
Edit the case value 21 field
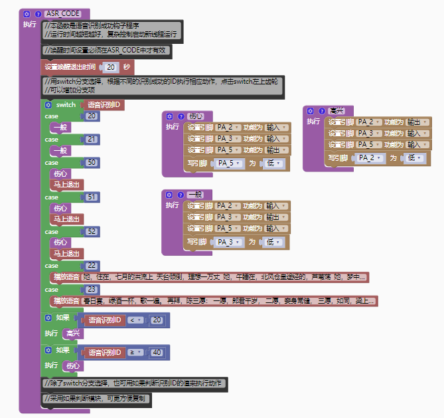pyautogui.click(x=92, y=140)
